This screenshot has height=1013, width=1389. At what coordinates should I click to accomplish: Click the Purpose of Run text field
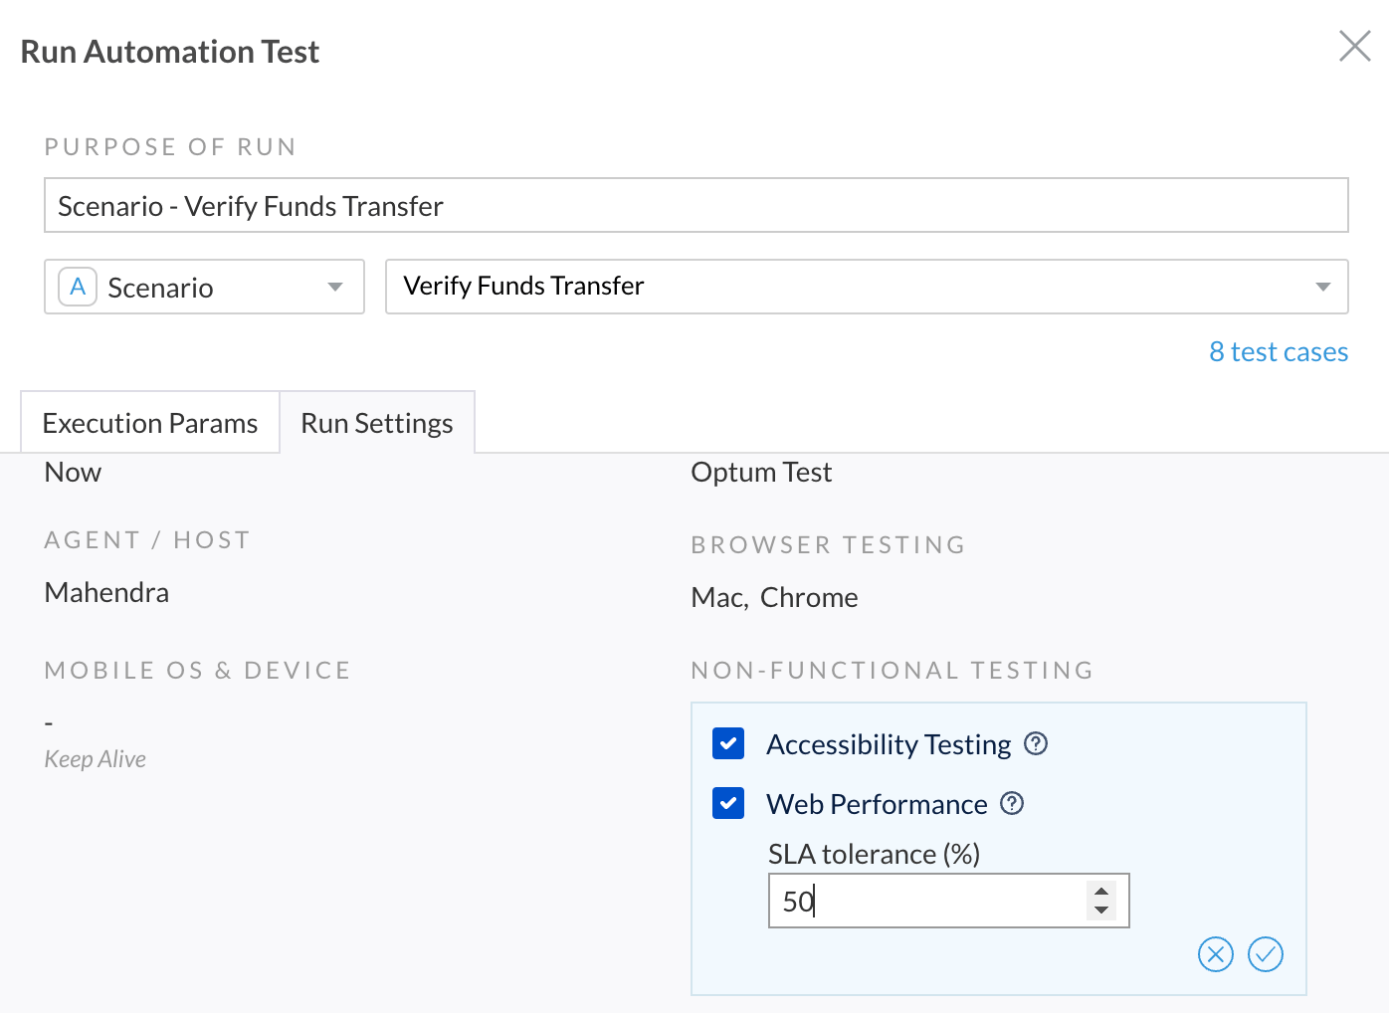(x=695, y=205)
